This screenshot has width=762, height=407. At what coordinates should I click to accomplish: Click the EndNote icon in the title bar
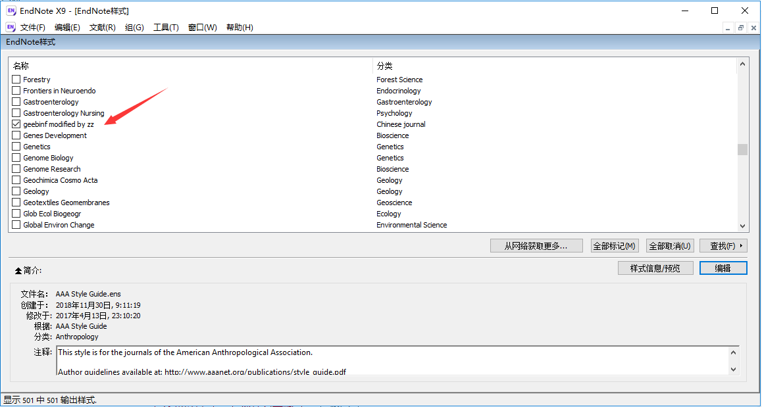coord(11,11)
